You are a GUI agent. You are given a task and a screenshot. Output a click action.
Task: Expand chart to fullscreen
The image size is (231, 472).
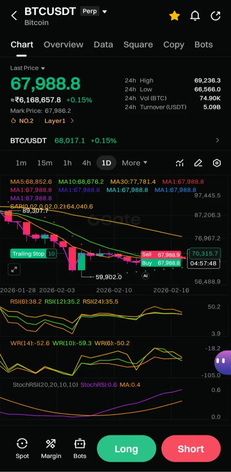[x=14, y=270]
